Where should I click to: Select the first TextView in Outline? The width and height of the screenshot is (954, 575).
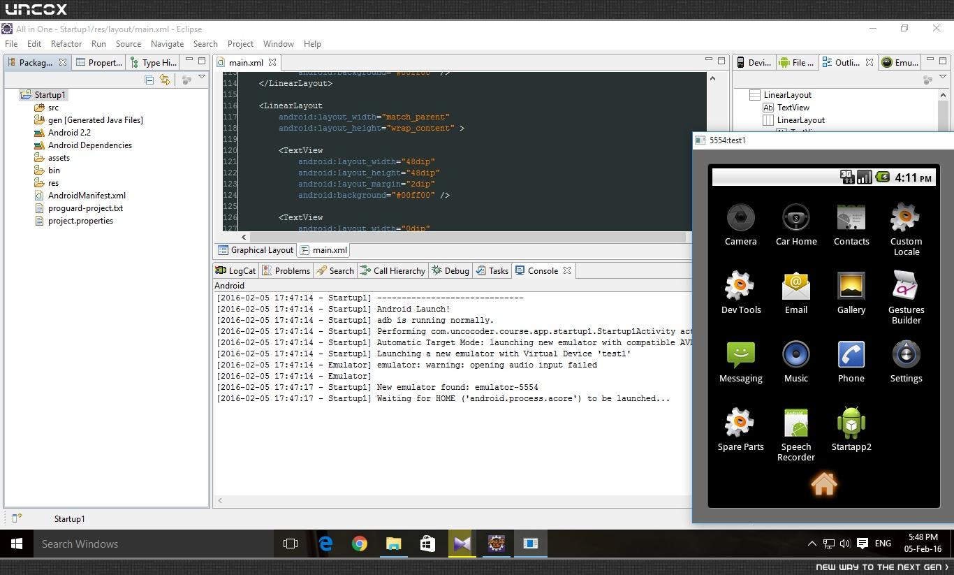[793, 108]
